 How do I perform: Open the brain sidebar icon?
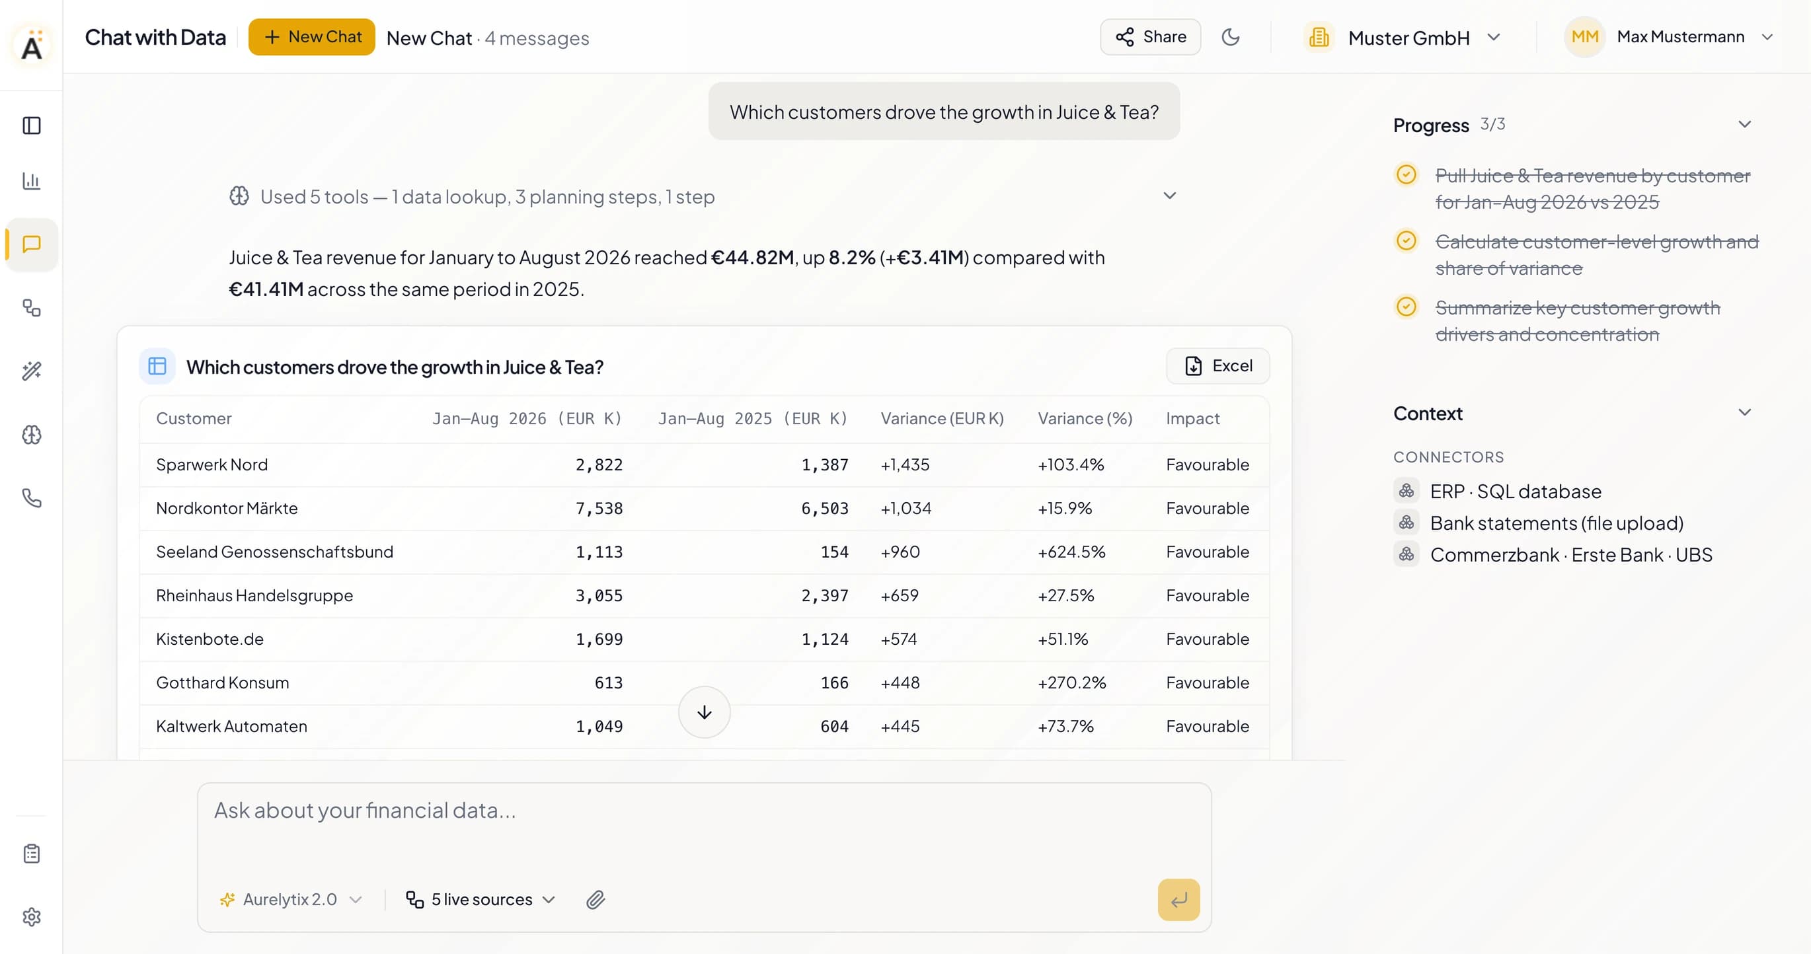pos(32,435)
